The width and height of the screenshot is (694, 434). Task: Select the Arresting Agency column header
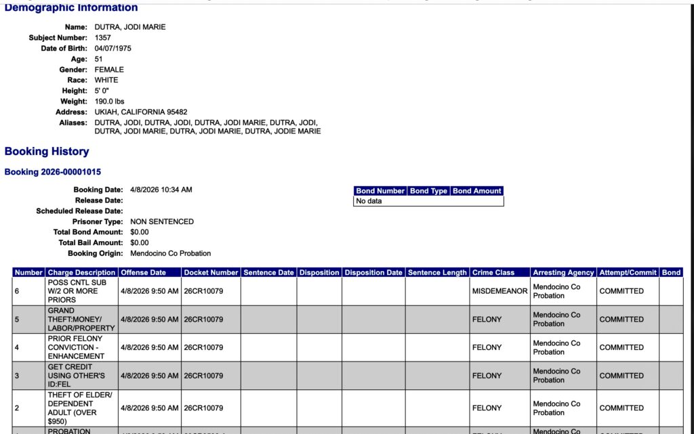563,273
